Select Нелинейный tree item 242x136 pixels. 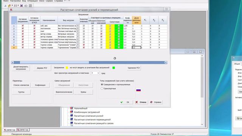pyautogui.click(x=81, y=108)
